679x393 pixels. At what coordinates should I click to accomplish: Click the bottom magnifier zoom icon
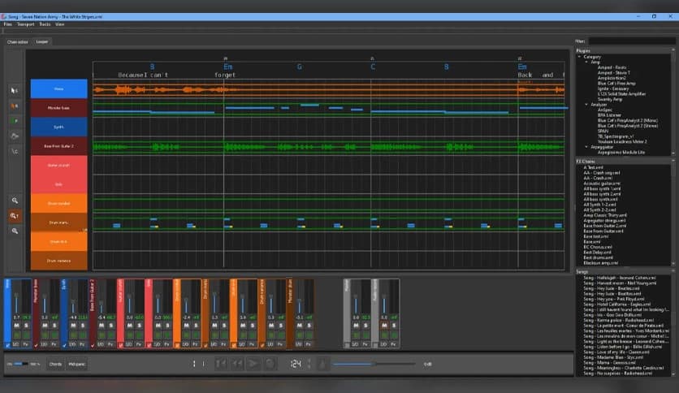pos(15,231)
